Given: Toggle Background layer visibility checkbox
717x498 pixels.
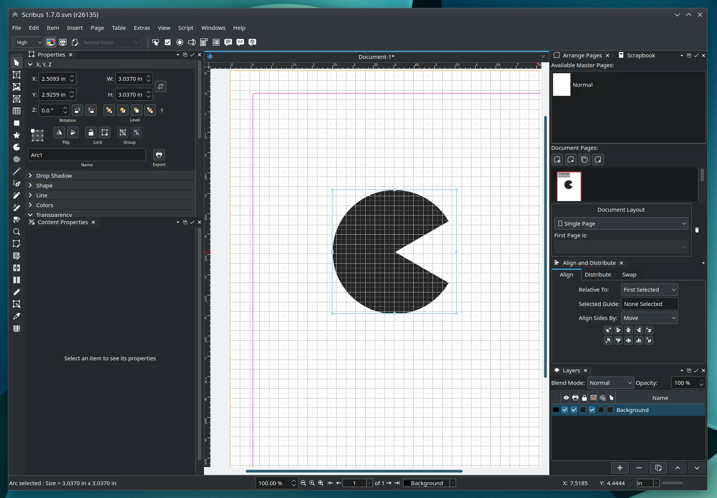Looking at the screenshot, I should [565, 410].
